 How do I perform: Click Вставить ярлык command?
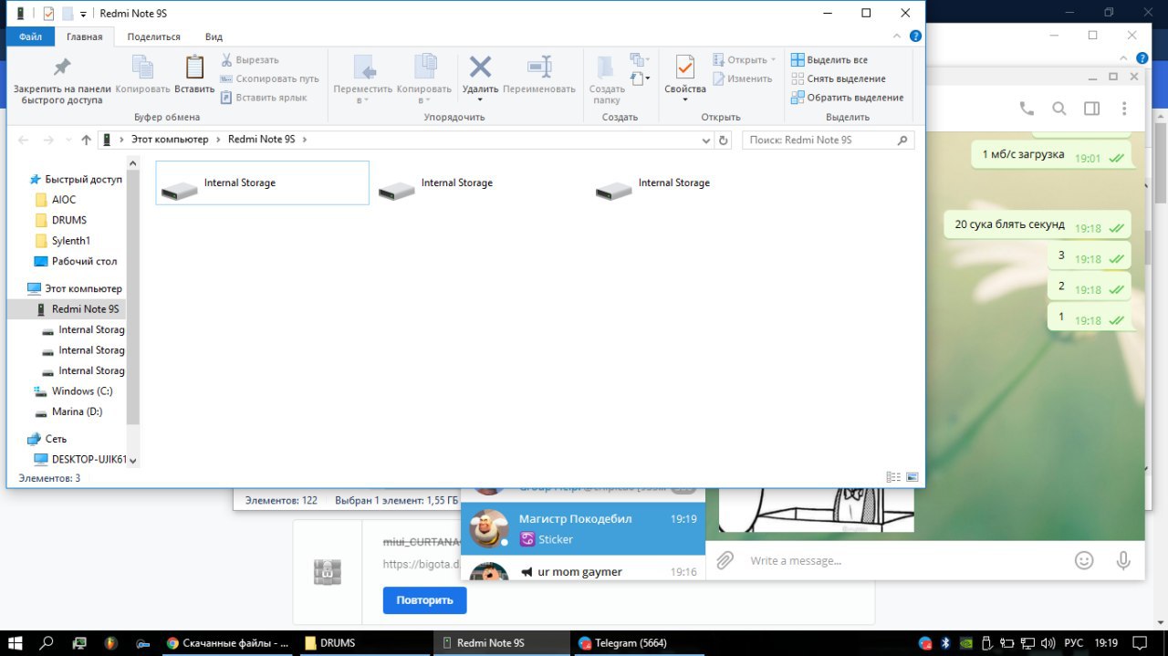pyautogui.click(x=263, y=98)
